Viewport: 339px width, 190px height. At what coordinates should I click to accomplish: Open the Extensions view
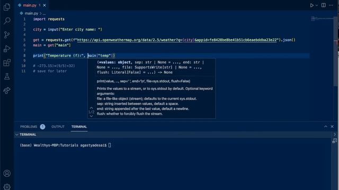click(x=7, y=63)
